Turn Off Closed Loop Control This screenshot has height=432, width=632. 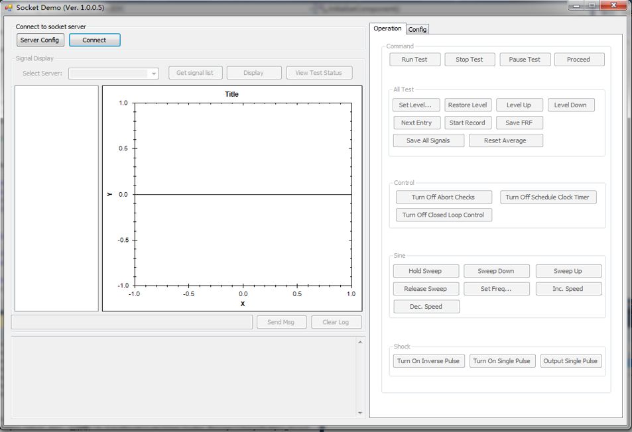pyautogui.click(x=443, y=215)
